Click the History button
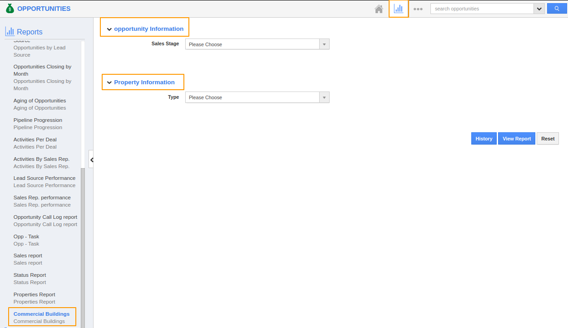The image size is (568, 328). coord(484,139)
